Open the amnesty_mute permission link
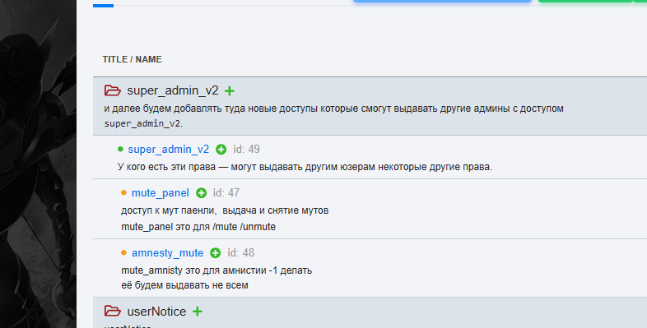647x328 pixels. [x=168, y=253]
